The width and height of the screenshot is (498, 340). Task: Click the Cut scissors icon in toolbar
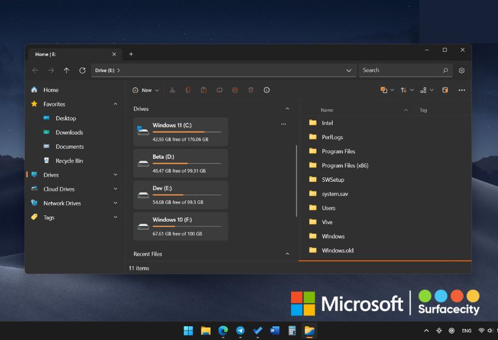click(172, 90)
